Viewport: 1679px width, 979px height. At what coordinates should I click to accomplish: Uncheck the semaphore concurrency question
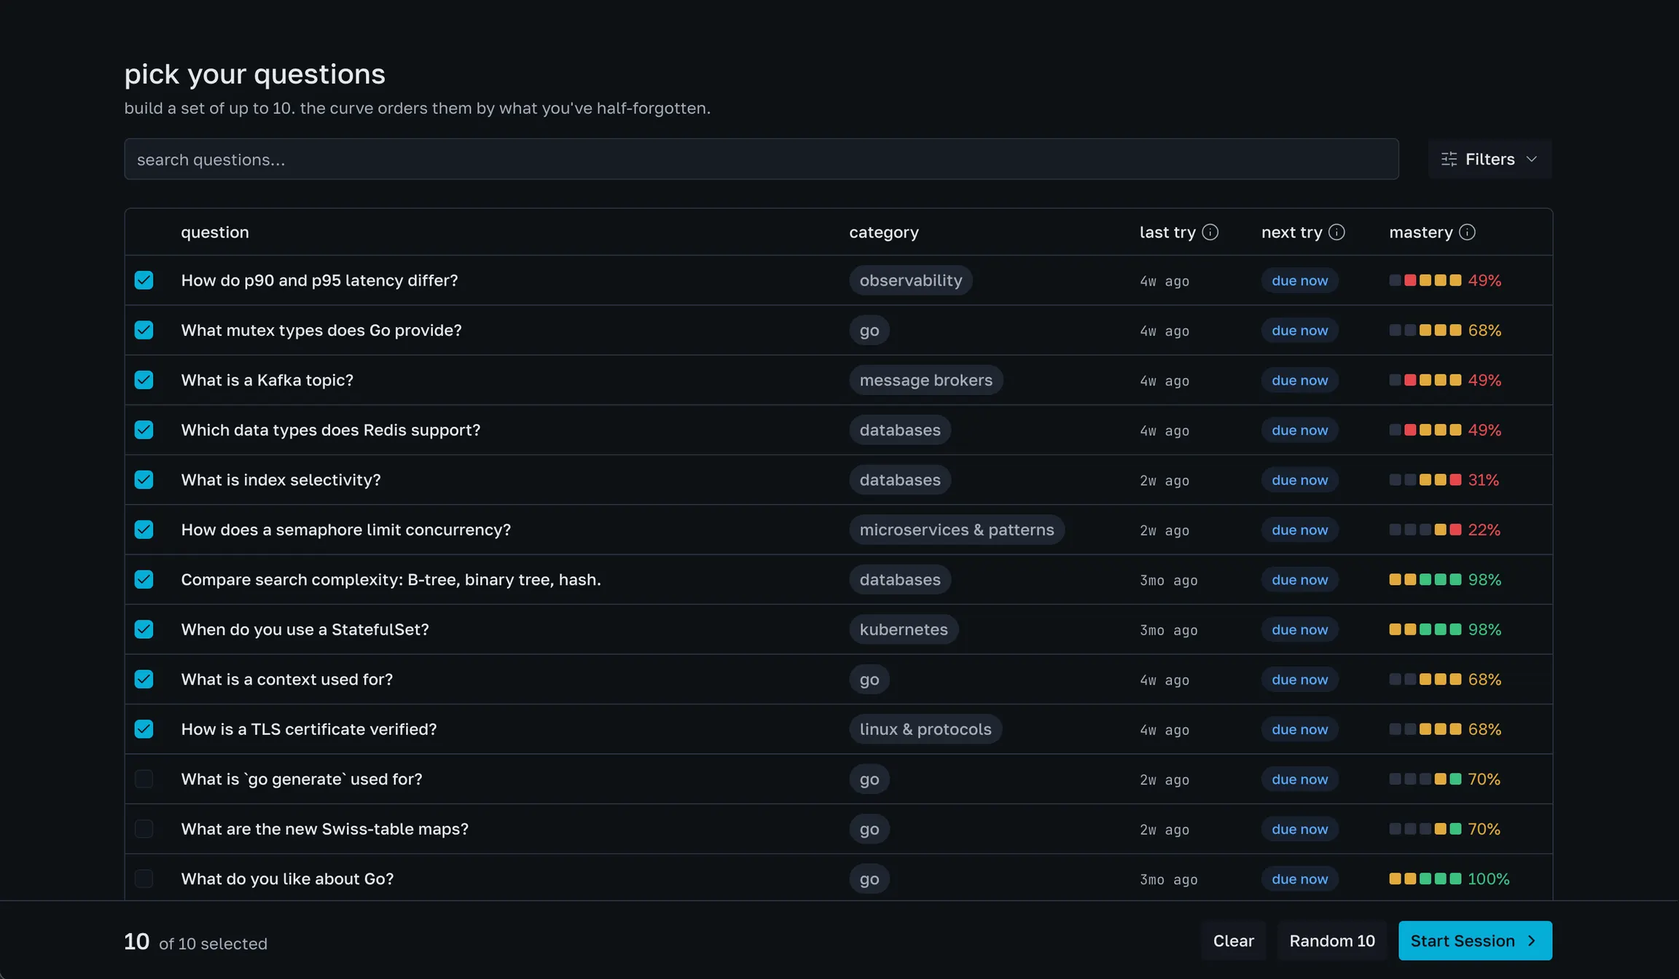pos(144,530)
